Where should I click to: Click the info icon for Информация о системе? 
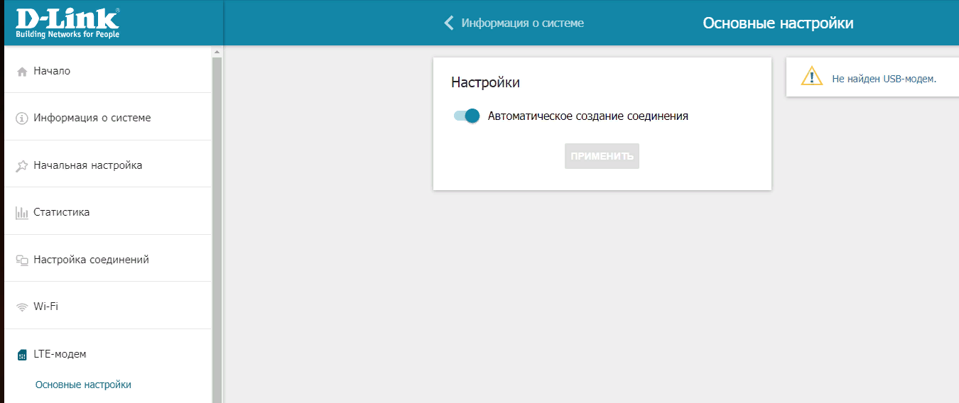click(22, 118)
